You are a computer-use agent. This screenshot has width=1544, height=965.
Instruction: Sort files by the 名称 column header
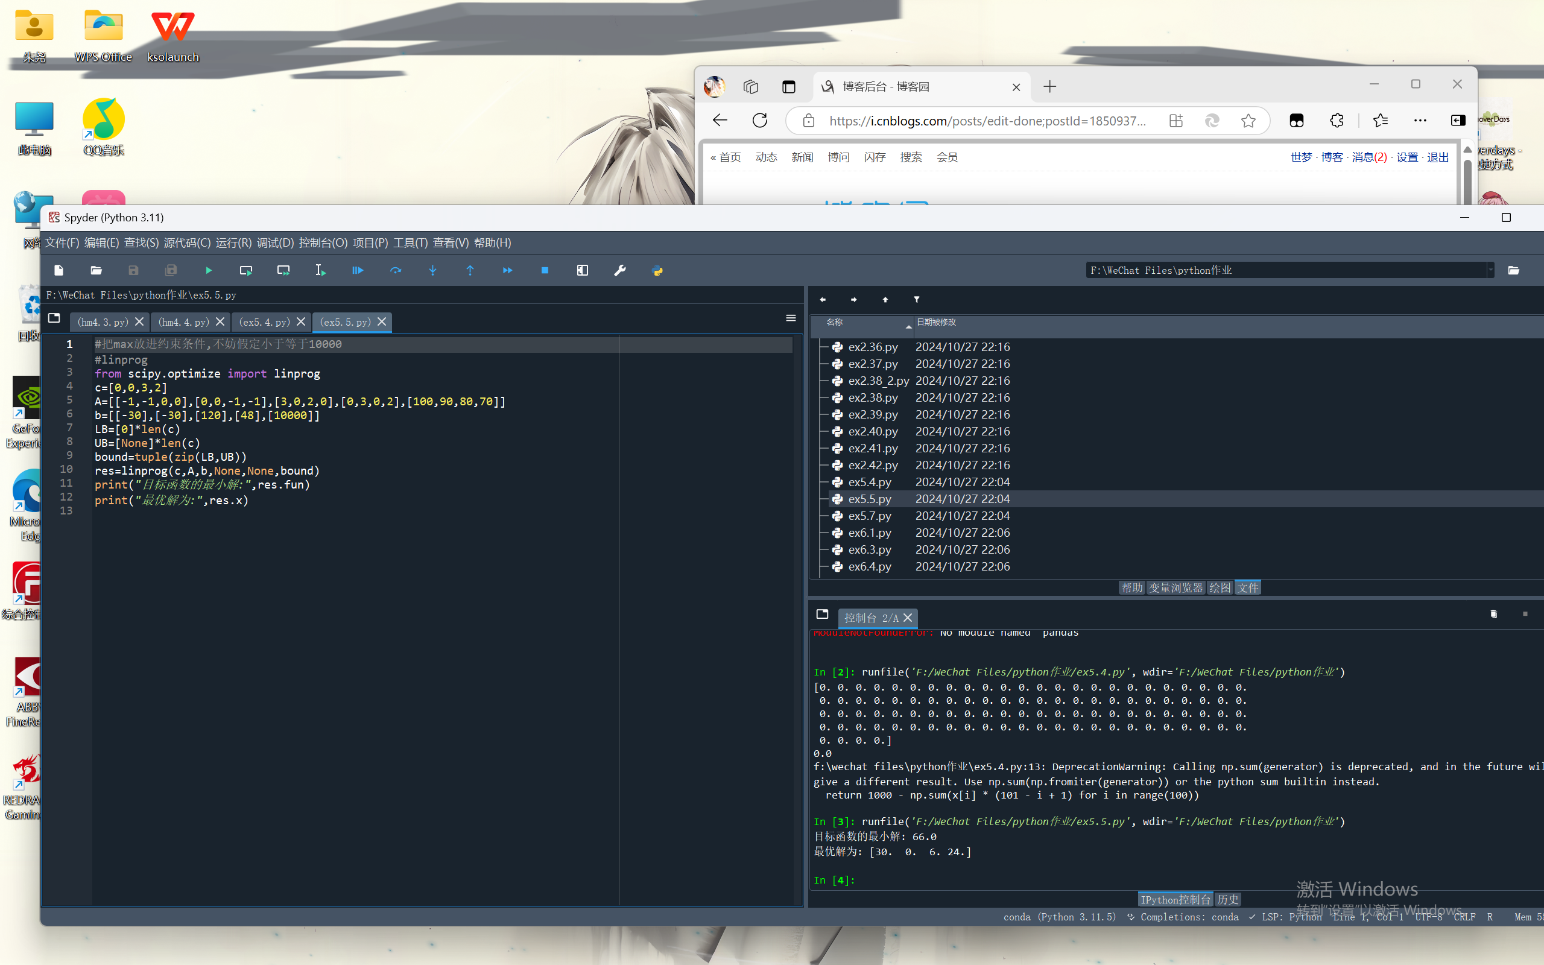tap(835, 322)
